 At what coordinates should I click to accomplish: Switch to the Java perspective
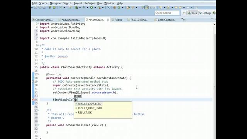pyautogui.click(x=193, y=13)
